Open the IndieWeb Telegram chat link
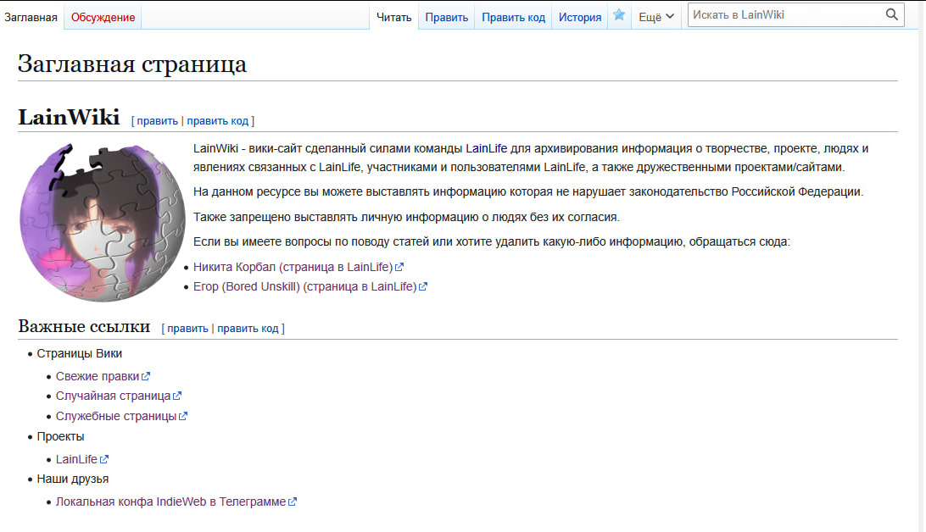 coord(170,502)
